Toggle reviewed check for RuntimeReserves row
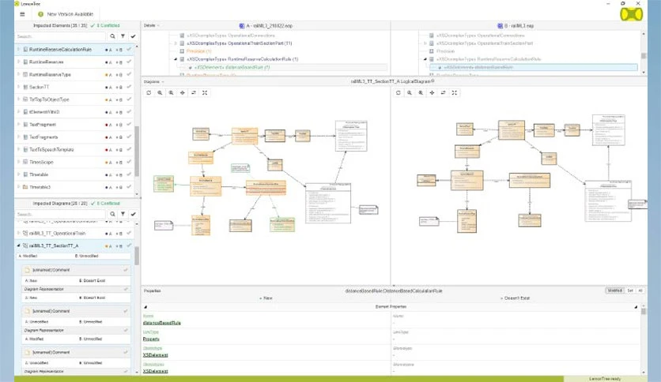The image size is (661, 382). [129, 62]
